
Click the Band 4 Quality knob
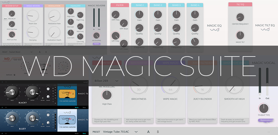195,28
